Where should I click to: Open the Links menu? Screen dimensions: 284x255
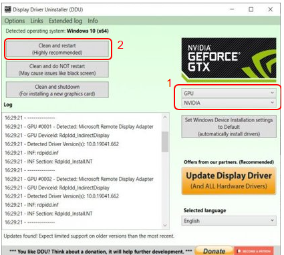click(x=37, y=21)
